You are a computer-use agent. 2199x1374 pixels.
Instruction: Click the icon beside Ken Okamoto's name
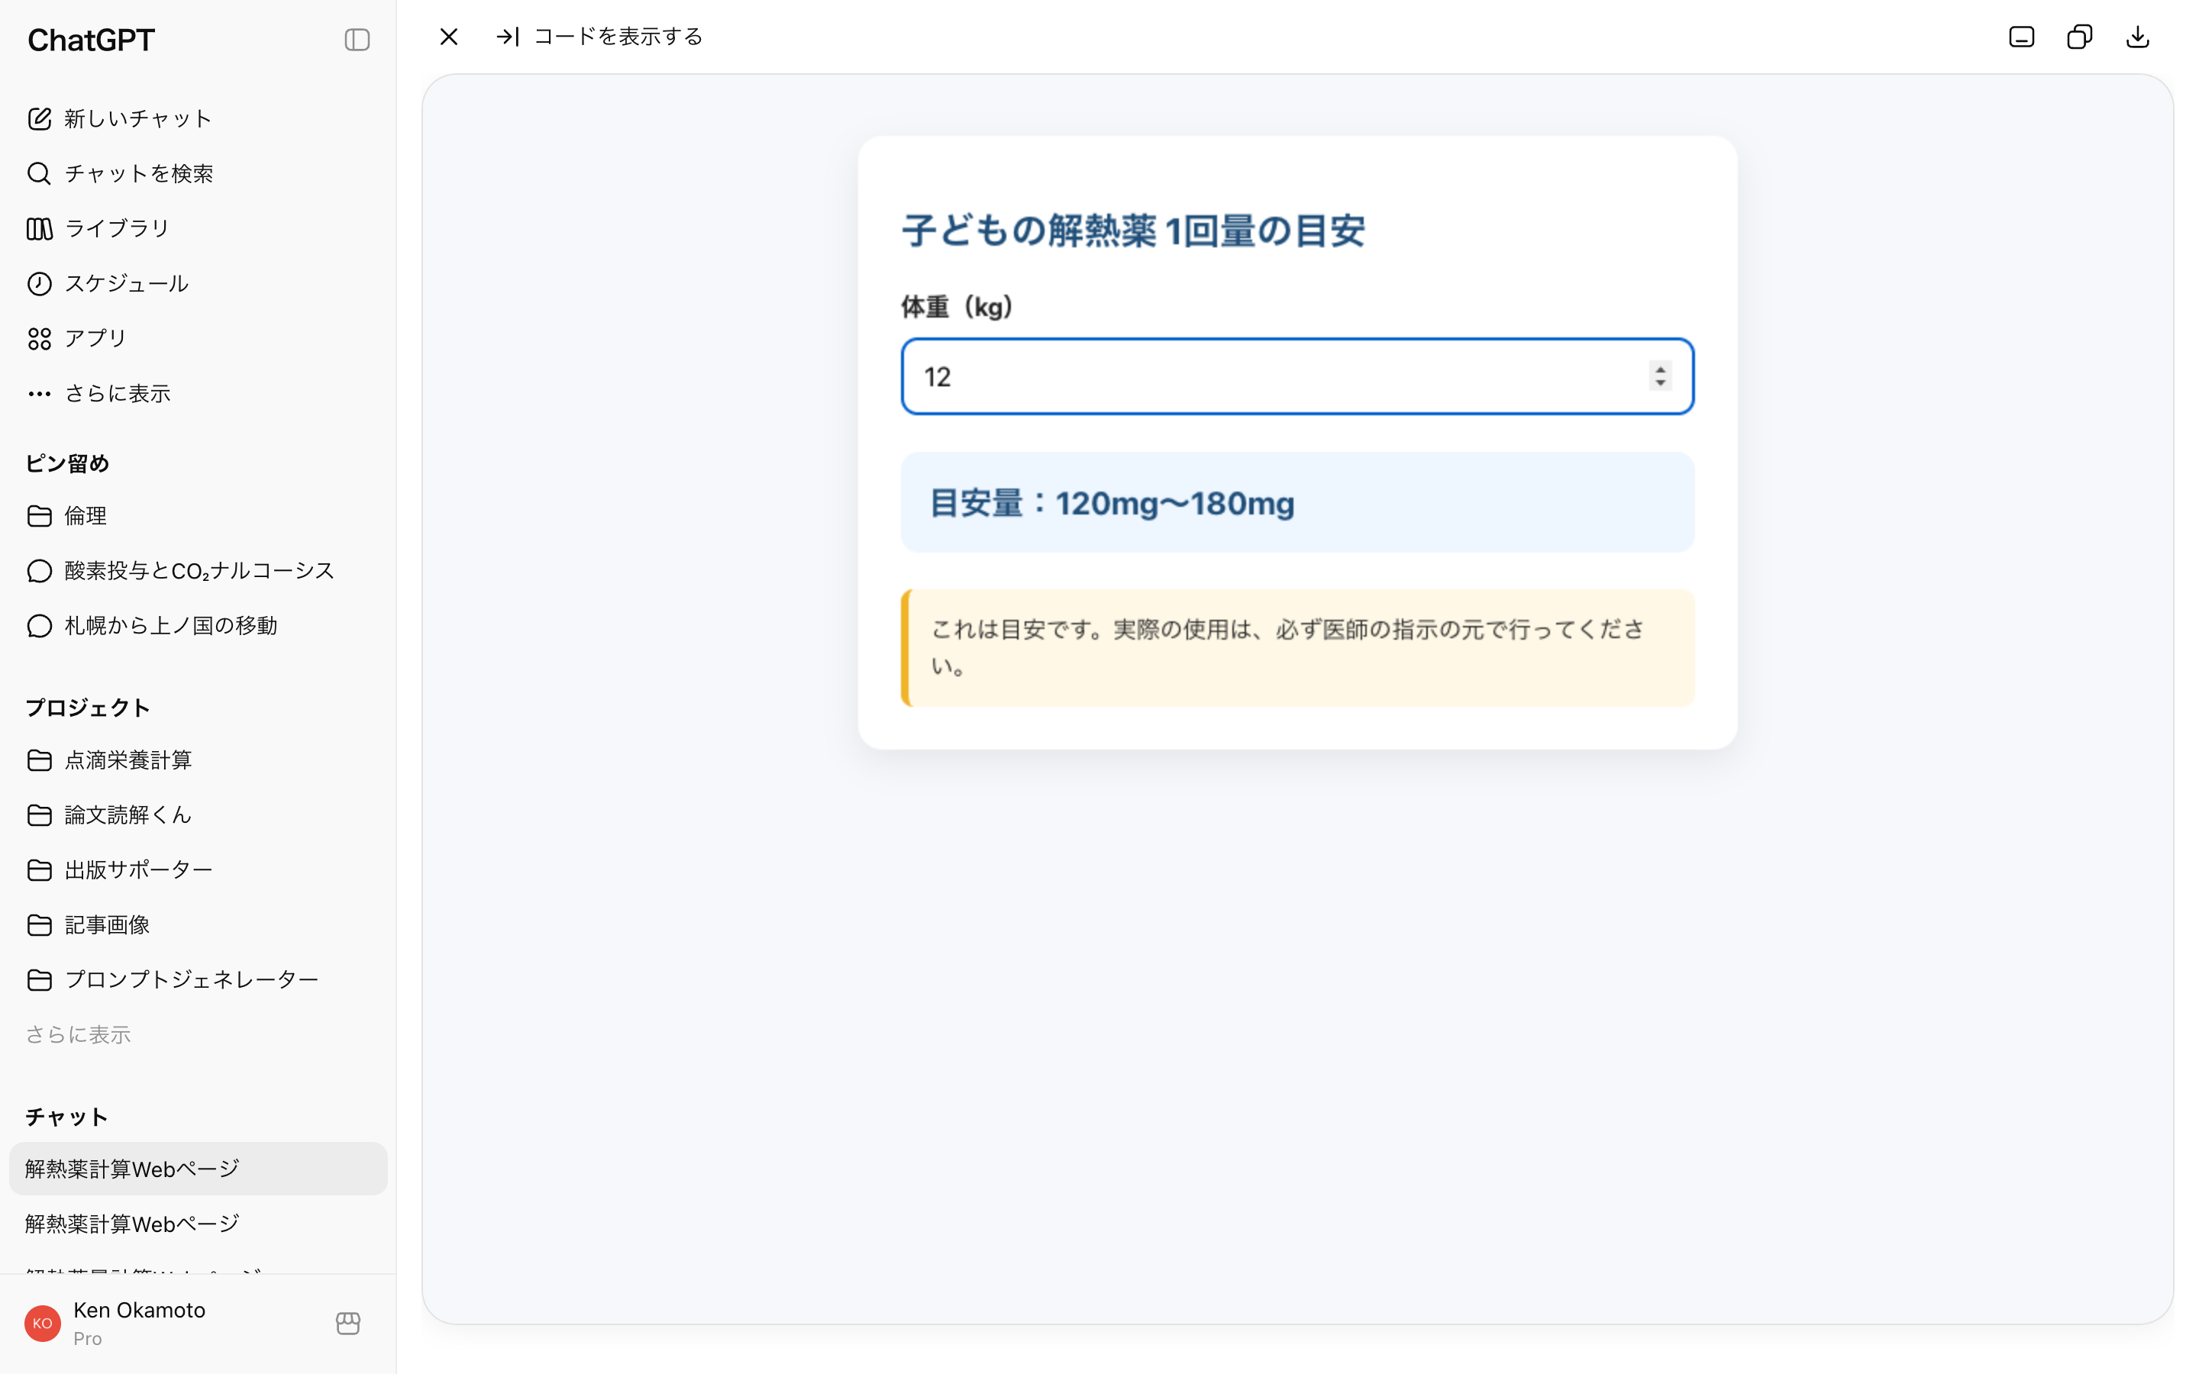[348, 1323]
